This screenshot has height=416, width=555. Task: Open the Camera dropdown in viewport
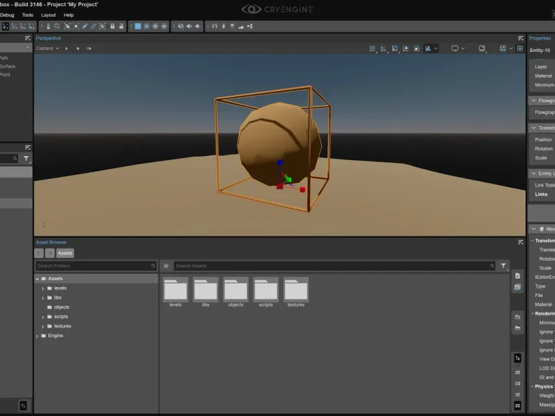[x=47, y=49]
